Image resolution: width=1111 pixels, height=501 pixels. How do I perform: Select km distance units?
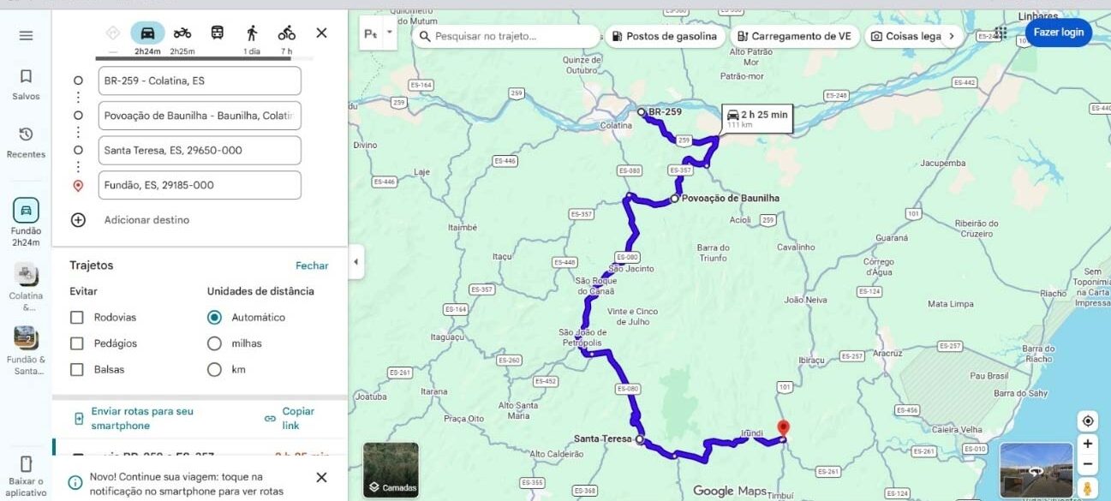(214, 370)
